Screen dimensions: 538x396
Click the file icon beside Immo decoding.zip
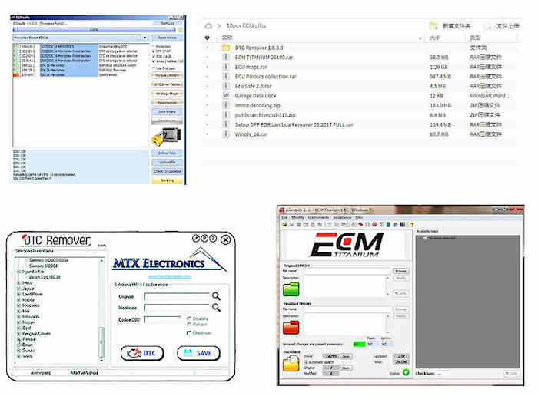point(226,105)
